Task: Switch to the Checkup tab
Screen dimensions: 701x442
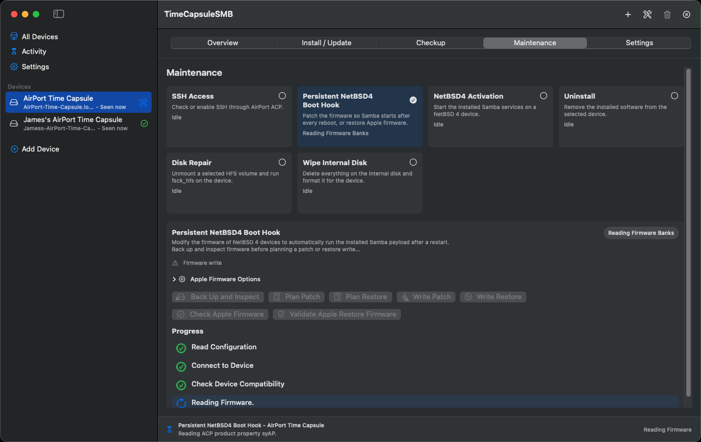Action: pyautogui.click(x=431, y=43)
